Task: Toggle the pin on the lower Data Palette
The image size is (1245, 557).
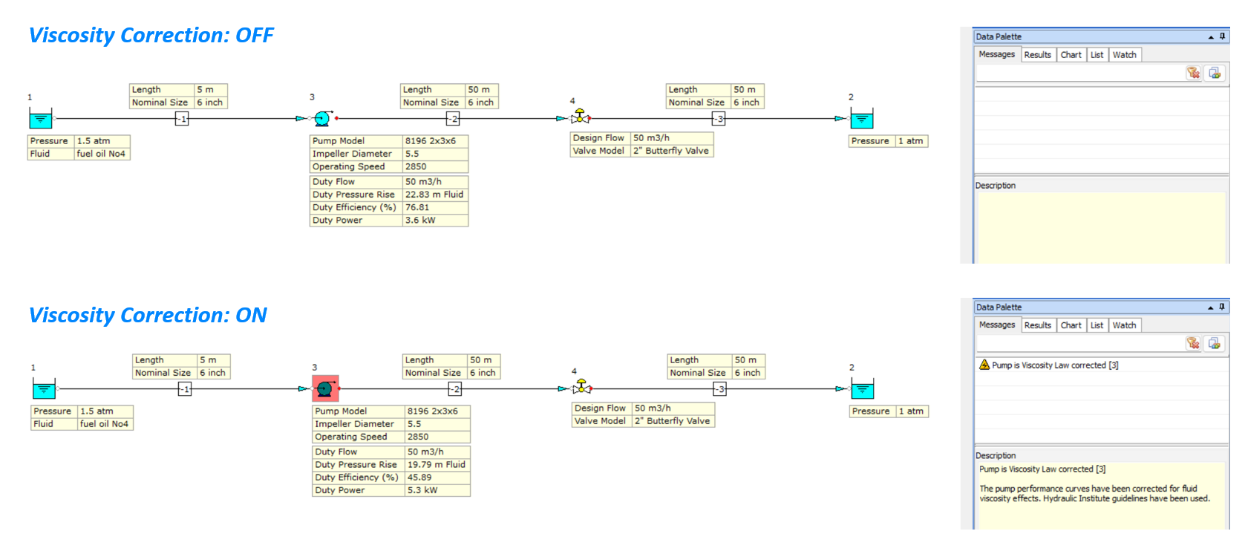Action: (1222, 307)
